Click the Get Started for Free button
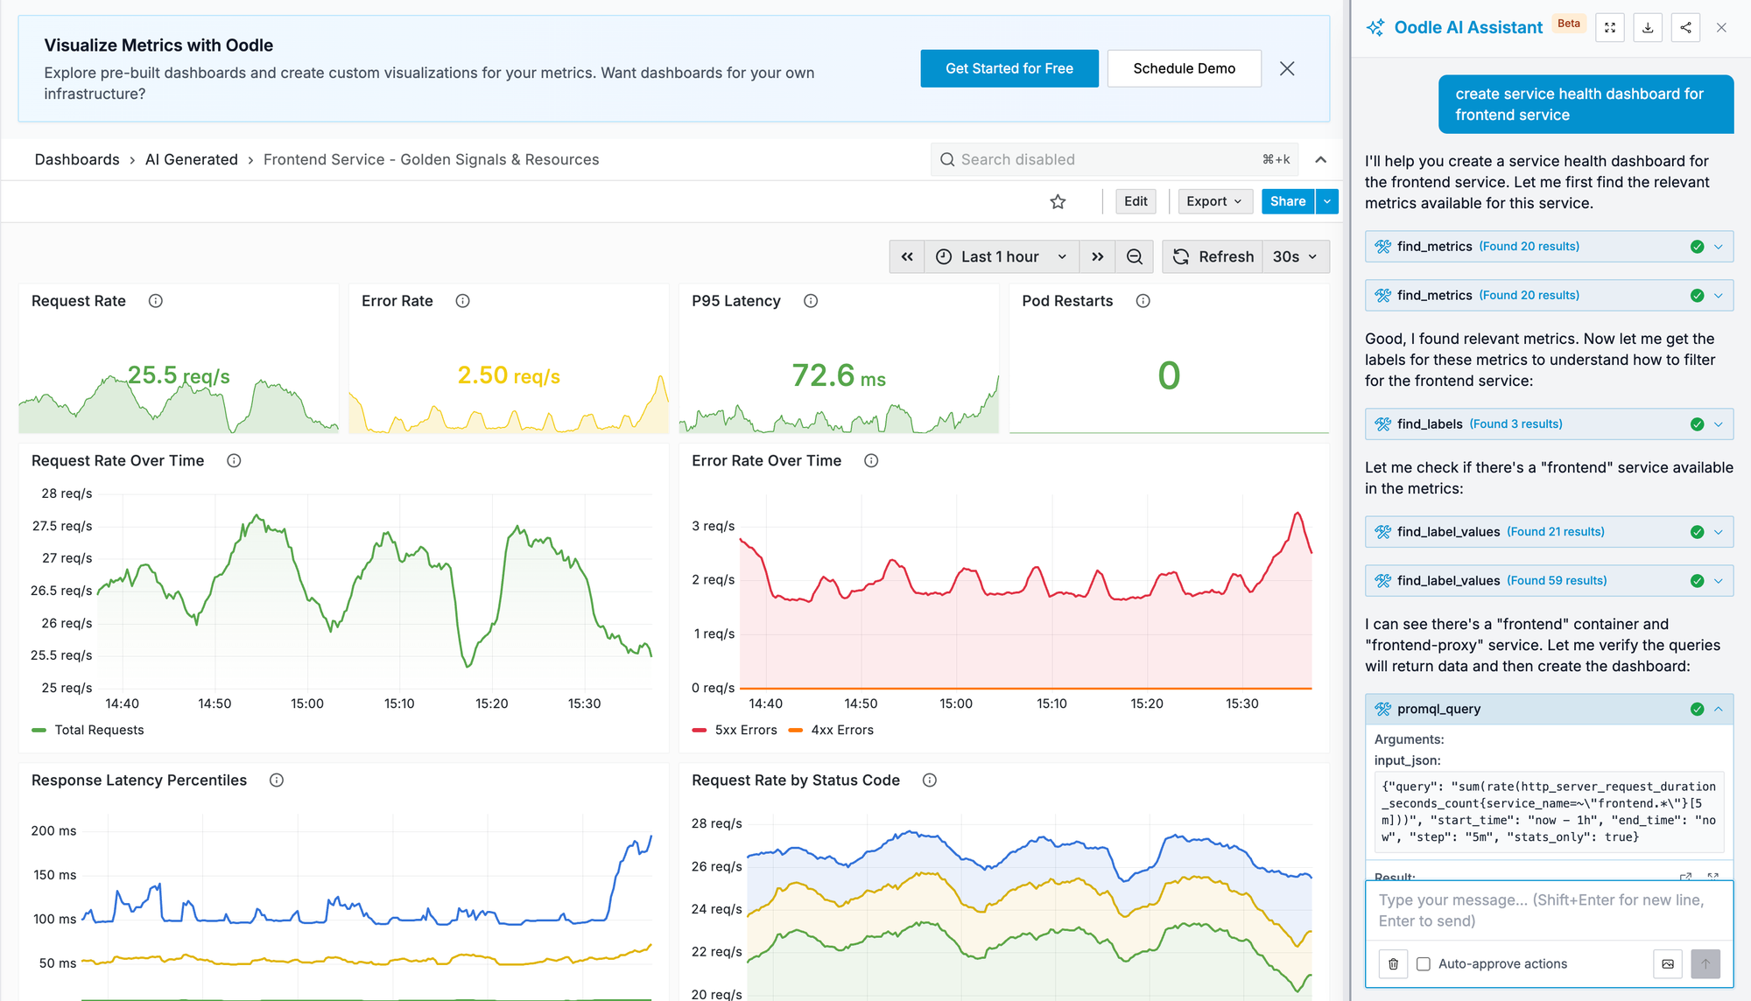The image size is (1751, 1001). pos(1009,68)
